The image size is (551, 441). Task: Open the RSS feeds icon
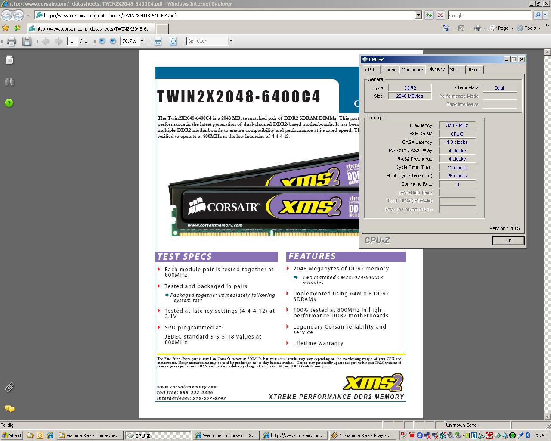coord(461,28)
